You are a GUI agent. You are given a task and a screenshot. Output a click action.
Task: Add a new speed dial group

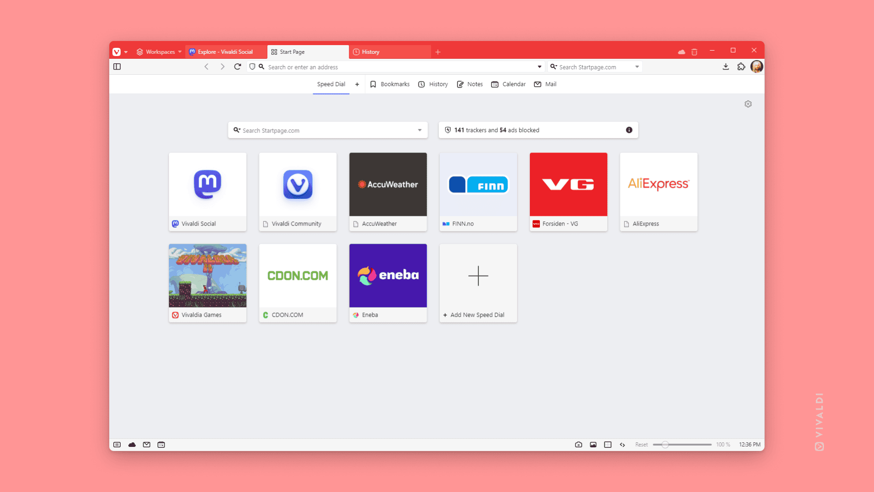pyautogui.click(x=357, y=84)
